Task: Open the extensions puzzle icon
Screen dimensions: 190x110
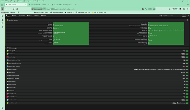Action: [184, 9]
